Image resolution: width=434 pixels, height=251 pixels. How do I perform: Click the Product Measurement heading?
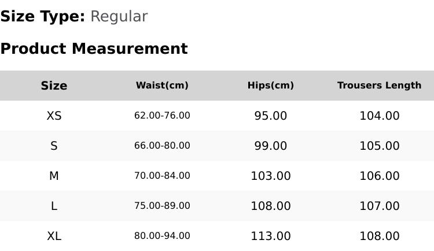pos(94,49)
